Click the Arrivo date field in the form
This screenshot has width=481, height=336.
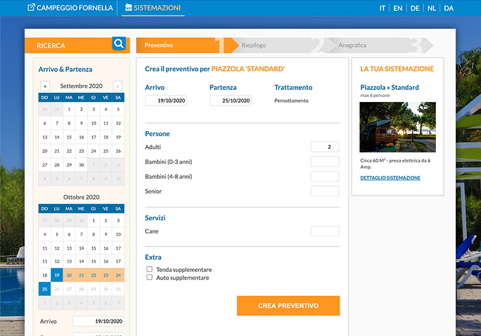[166, 101]
